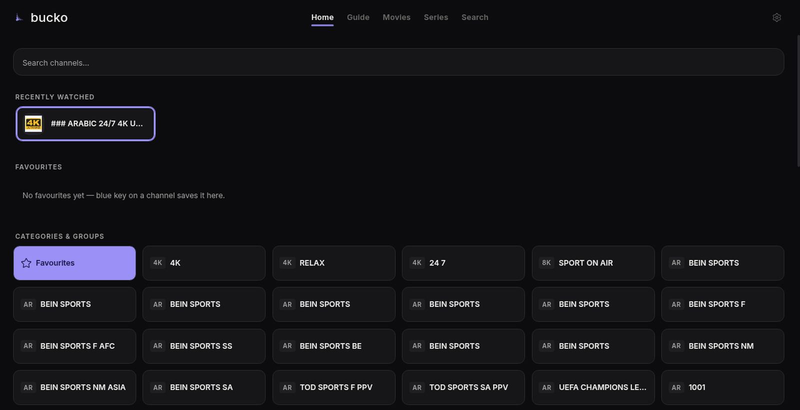Screen dimensions: 800x410
Task: Open the Series tab
Action: tap(436, 17)
